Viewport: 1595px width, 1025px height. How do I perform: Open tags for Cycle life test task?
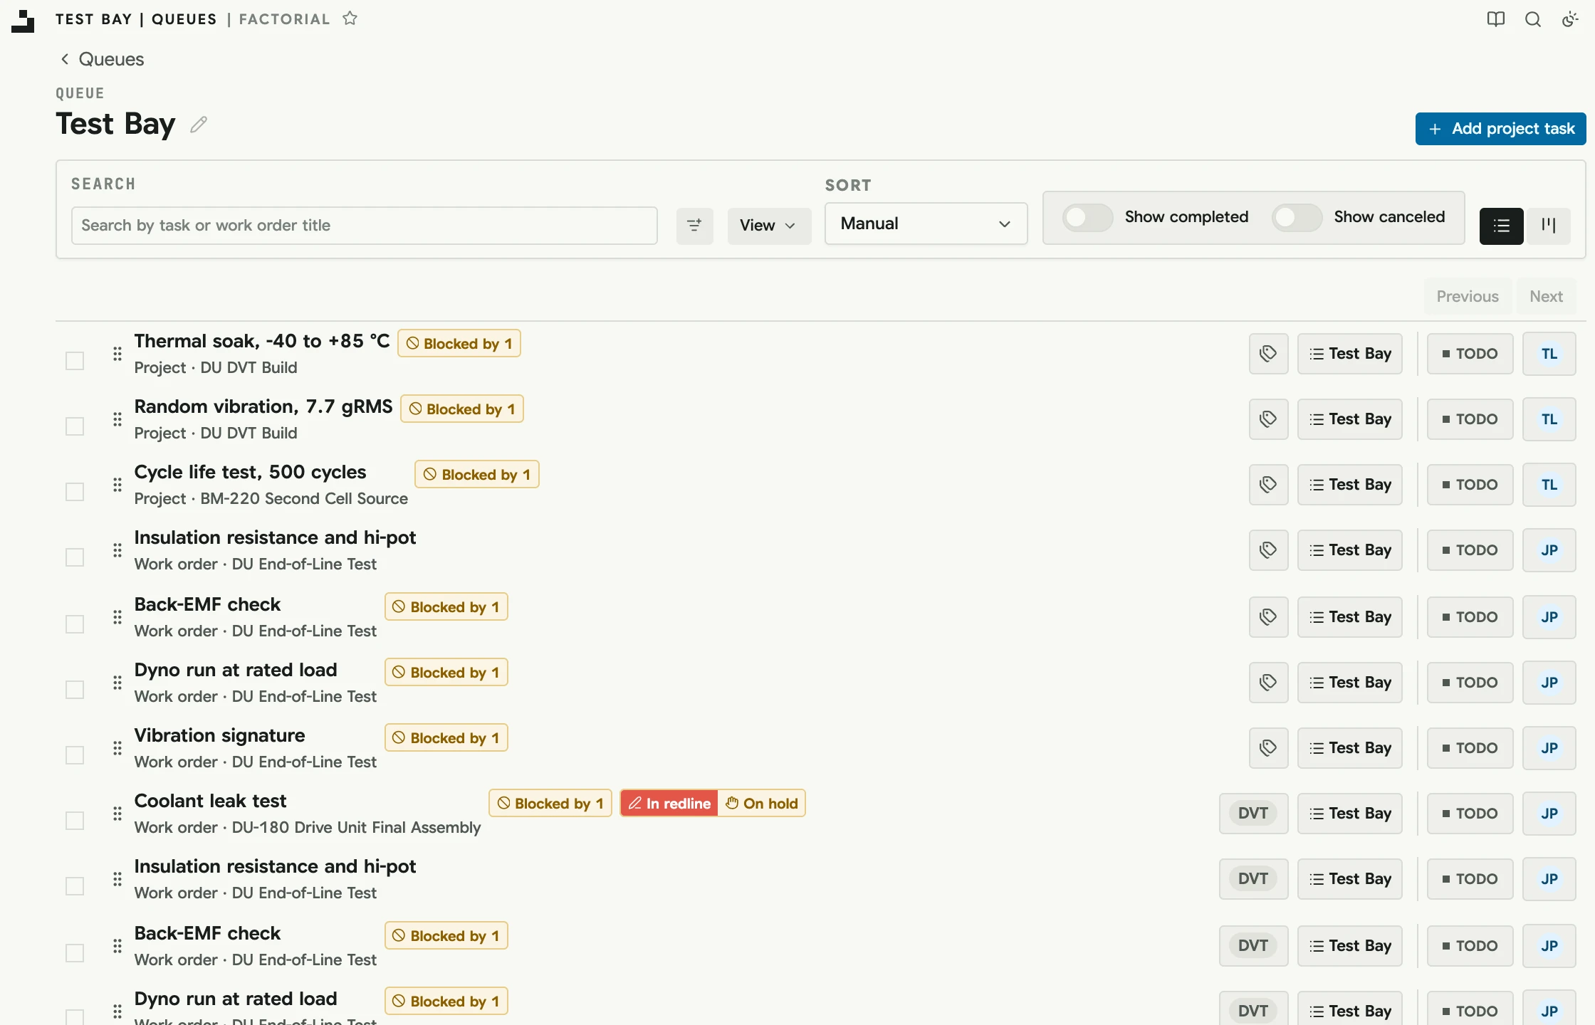[1268, 485]
